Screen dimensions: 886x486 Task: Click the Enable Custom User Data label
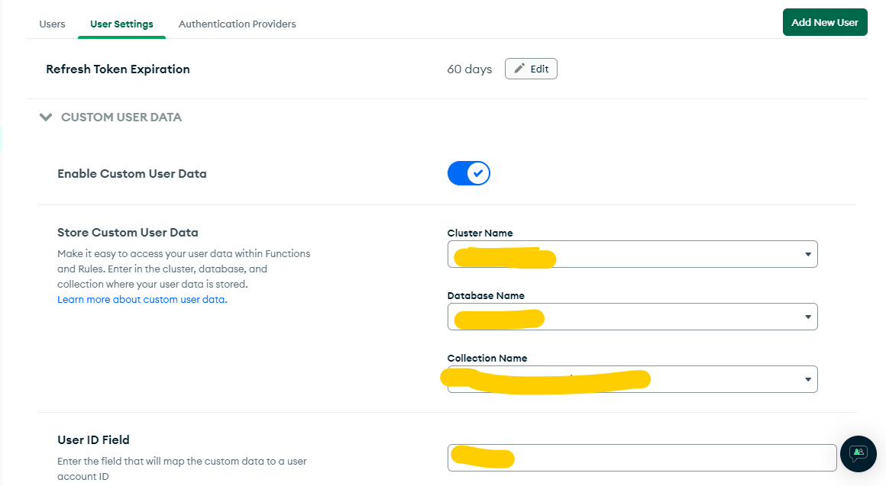pyautogui.click(x=132, y=173)
